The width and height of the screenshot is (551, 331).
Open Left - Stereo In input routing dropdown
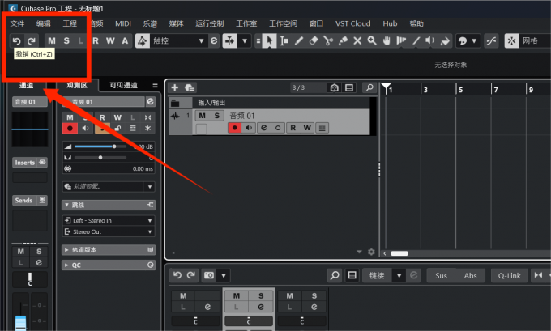(x=109, y=220)
